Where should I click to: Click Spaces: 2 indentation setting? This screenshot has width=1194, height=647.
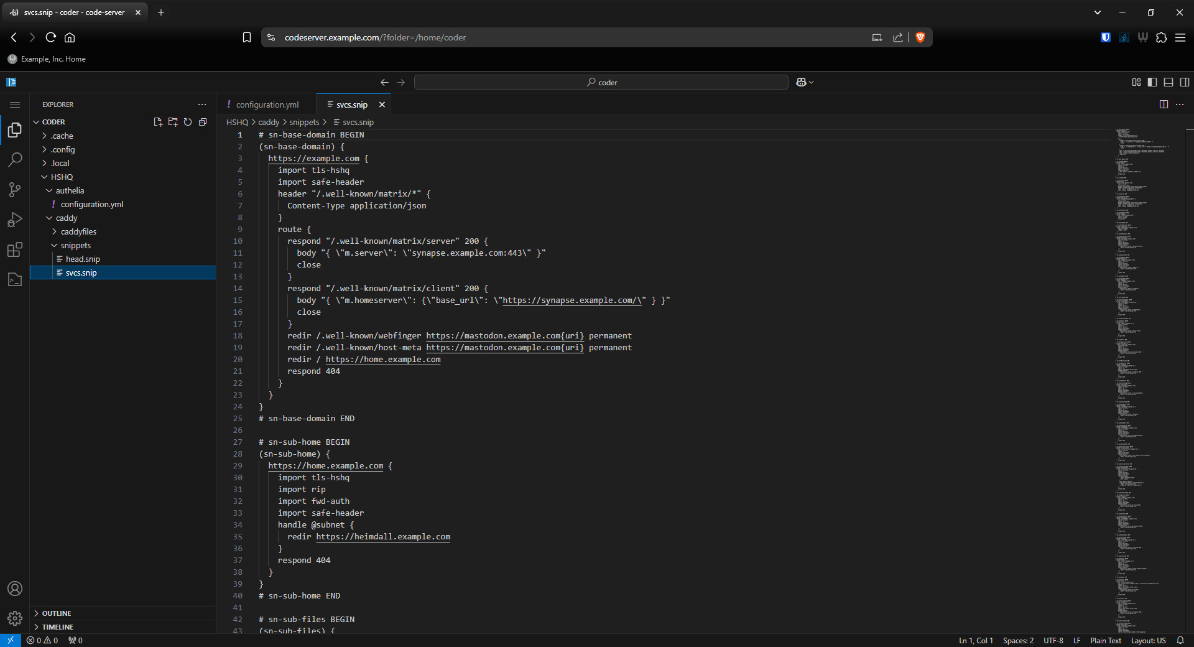pos(1018,641)
